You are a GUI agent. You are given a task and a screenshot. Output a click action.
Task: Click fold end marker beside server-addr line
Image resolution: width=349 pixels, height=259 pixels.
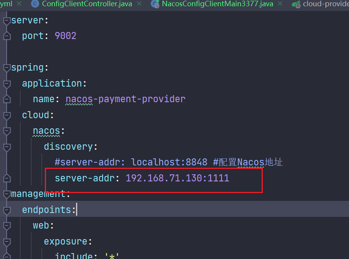pos(7,178)
